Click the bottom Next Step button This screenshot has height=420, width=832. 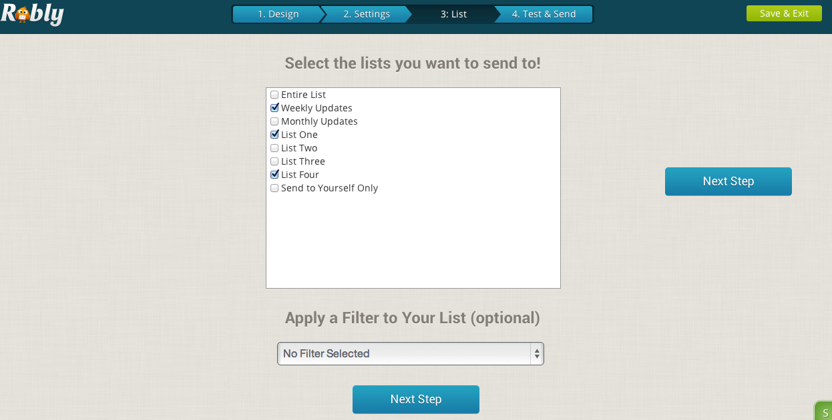(415, 399)
